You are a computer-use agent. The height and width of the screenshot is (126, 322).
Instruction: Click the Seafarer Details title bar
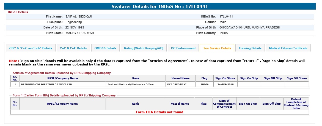coord(161,6)
